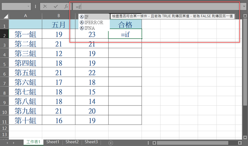Click the 合格 header cell
248x146 pixels.
click(125, 24)
